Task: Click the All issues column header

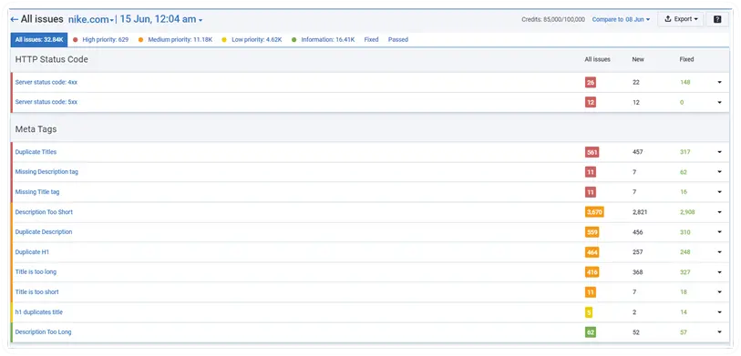Action: point(597,59)
